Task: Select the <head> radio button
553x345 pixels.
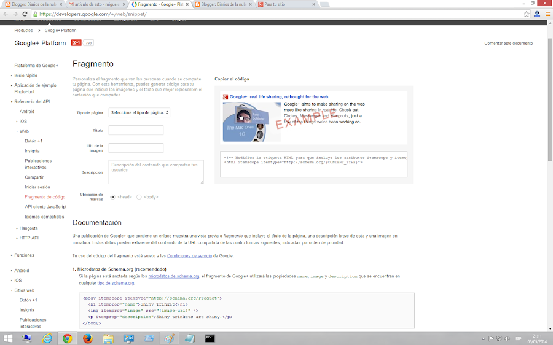Action: (112, 197)
